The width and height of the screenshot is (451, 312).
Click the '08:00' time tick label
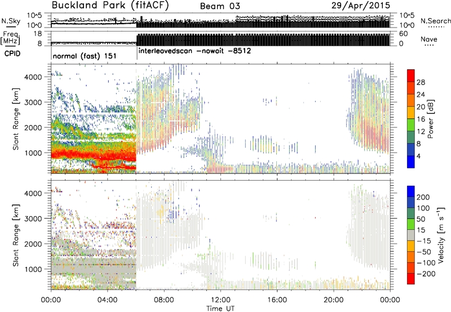click(x=164, y=300)
